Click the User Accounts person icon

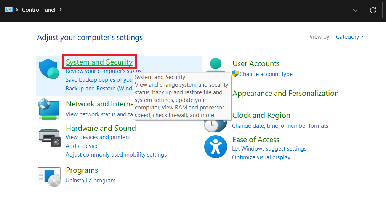(216, 65)
